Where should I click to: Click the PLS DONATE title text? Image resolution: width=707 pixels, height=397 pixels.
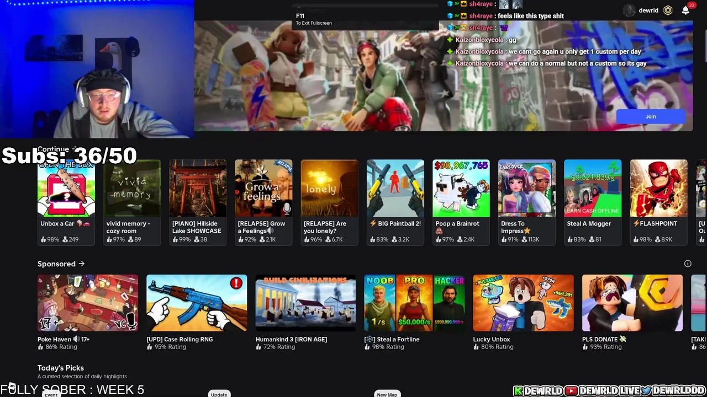click(x=604, y=339)
